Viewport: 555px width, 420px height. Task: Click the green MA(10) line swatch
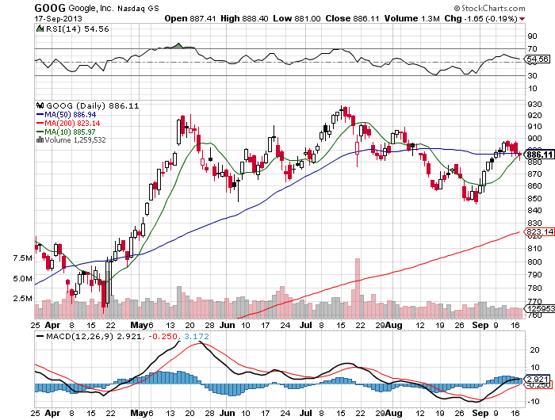[40, 132]
